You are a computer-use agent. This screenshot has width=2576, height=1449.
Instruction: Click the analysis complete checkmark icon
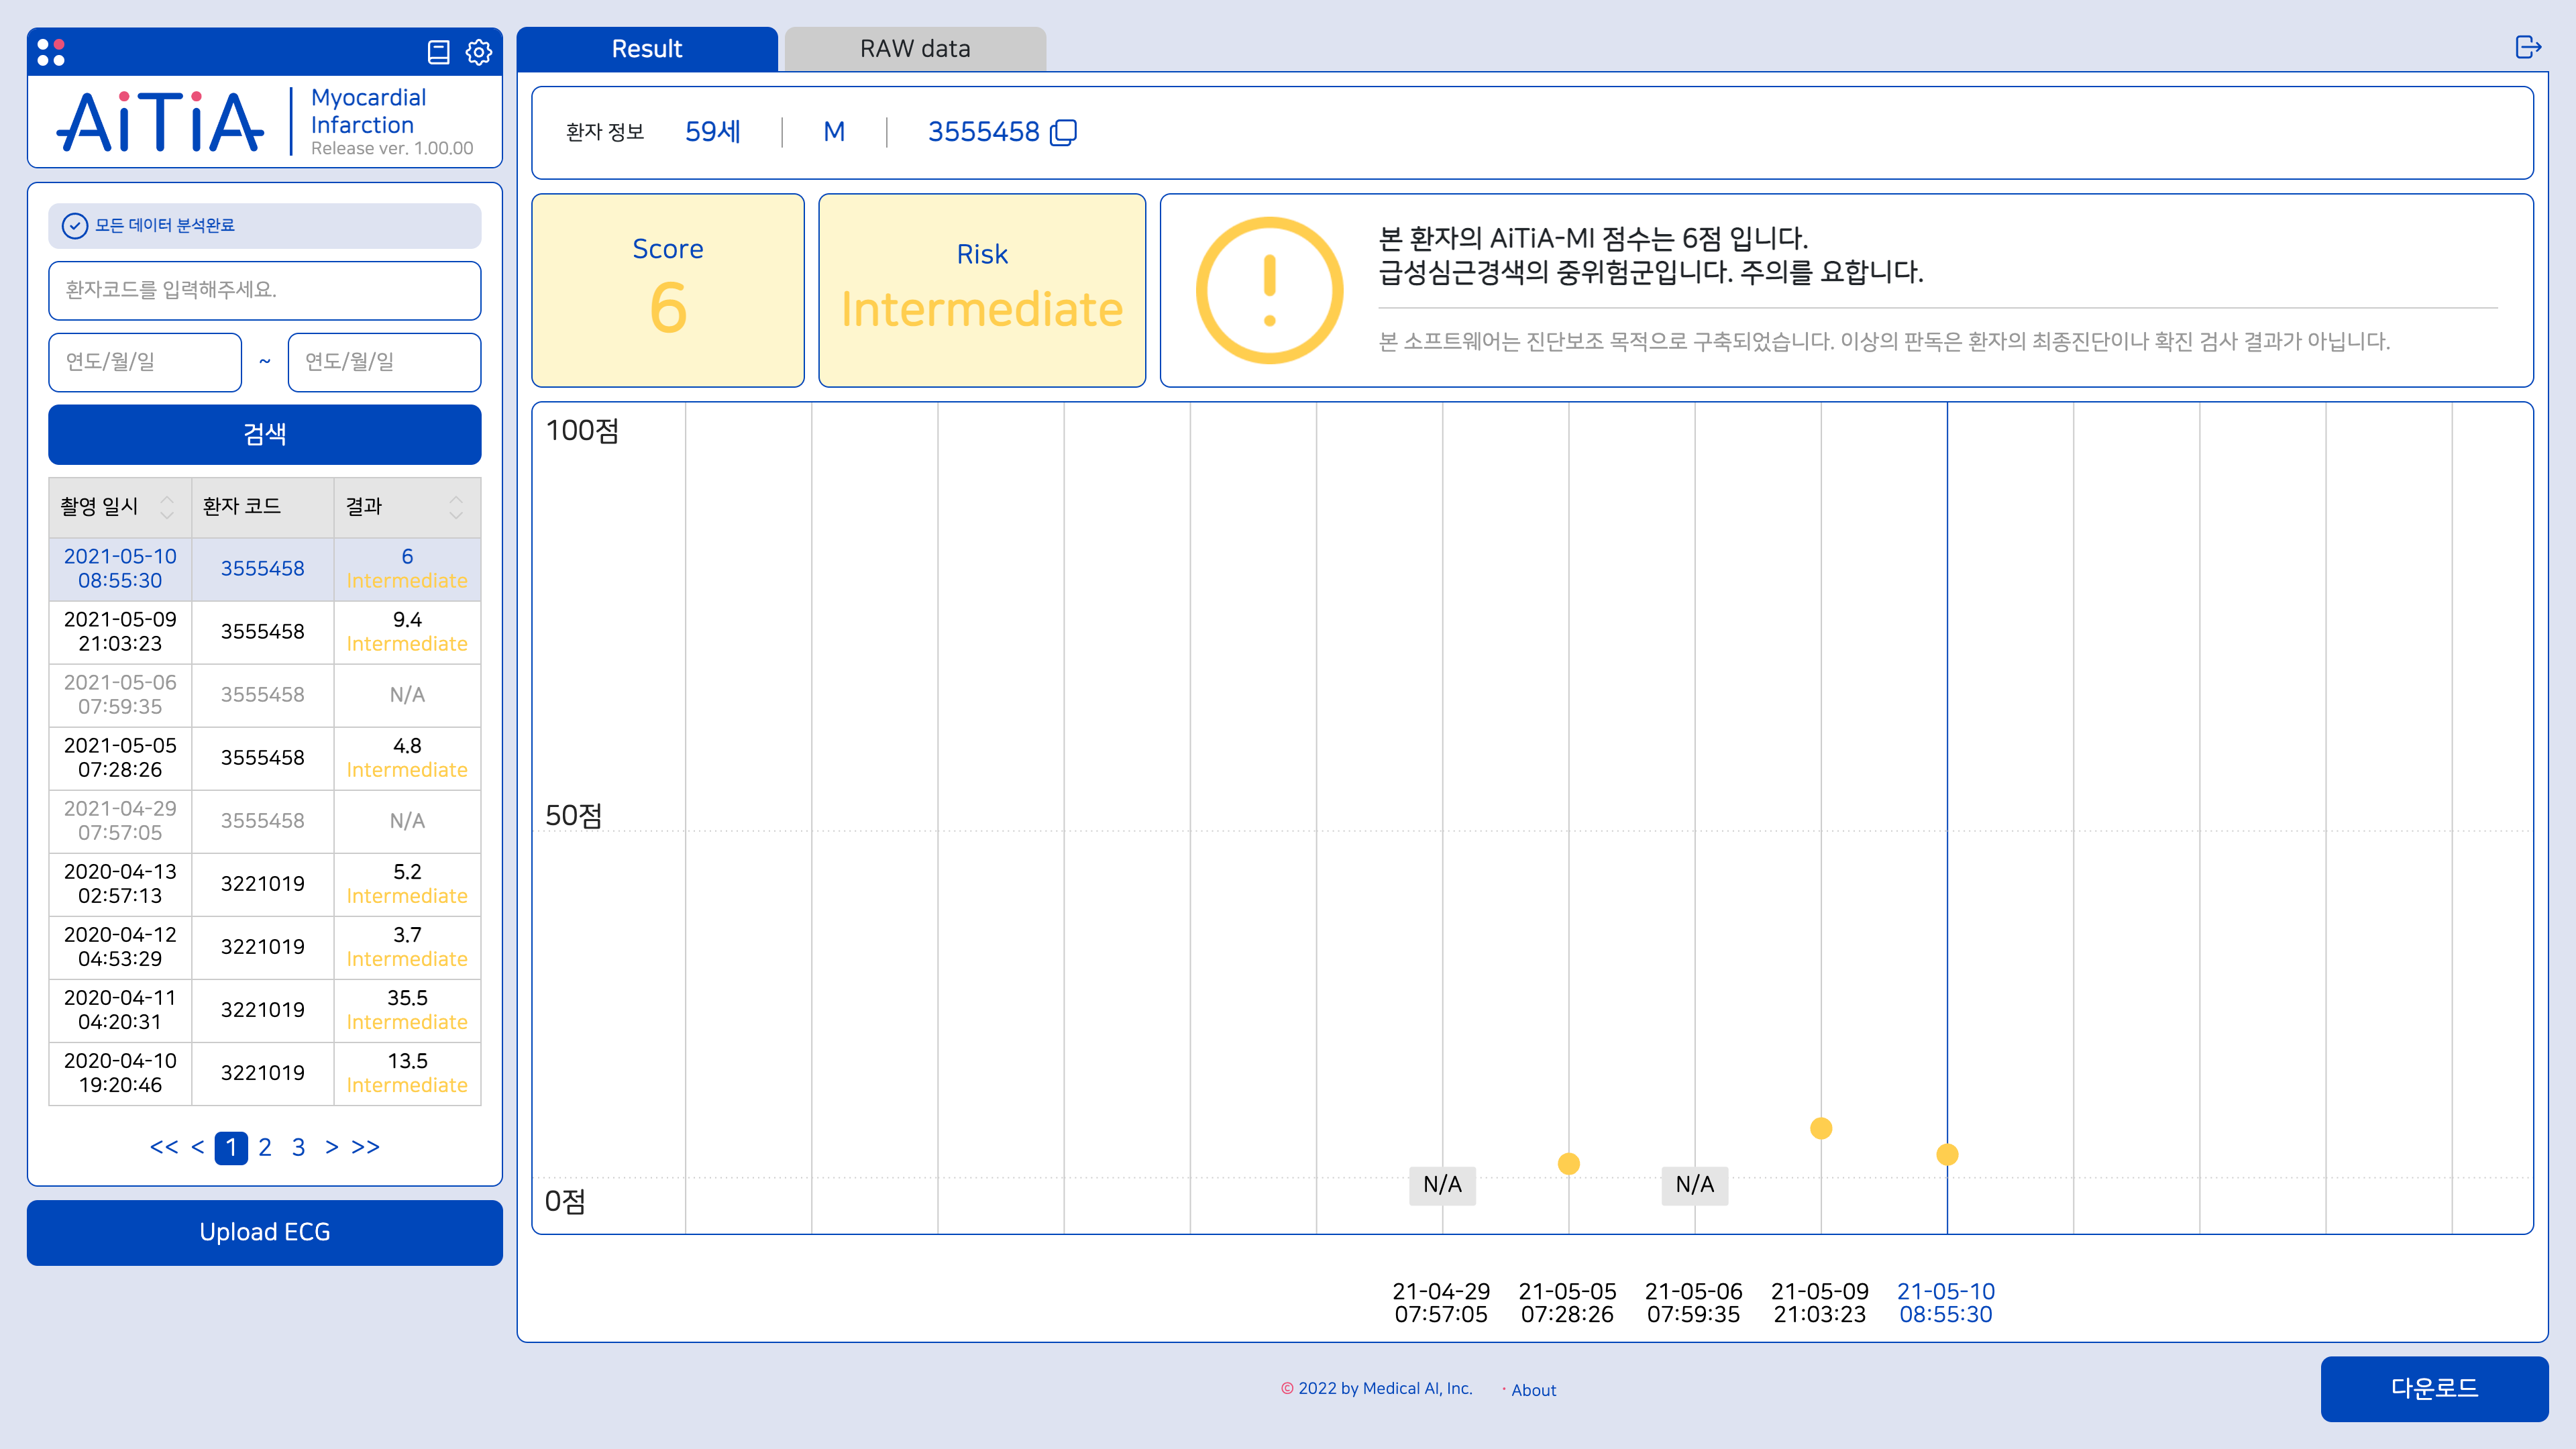[x=75, y=226]
